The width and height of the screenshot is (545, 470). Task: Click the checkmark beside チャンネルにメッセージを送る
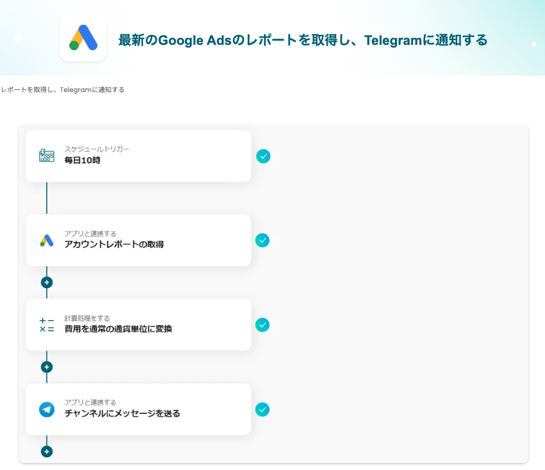point(262,410)
